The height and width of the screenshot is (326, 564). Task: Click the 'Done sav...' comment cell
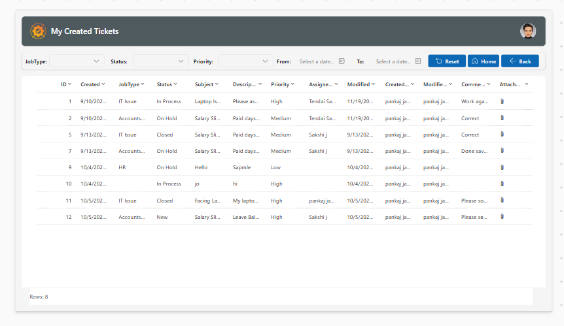tap(474, 151)
